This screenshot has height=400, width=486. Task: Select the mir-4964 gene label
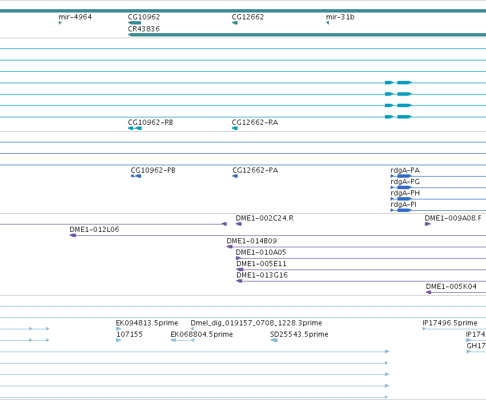(75, 17)
